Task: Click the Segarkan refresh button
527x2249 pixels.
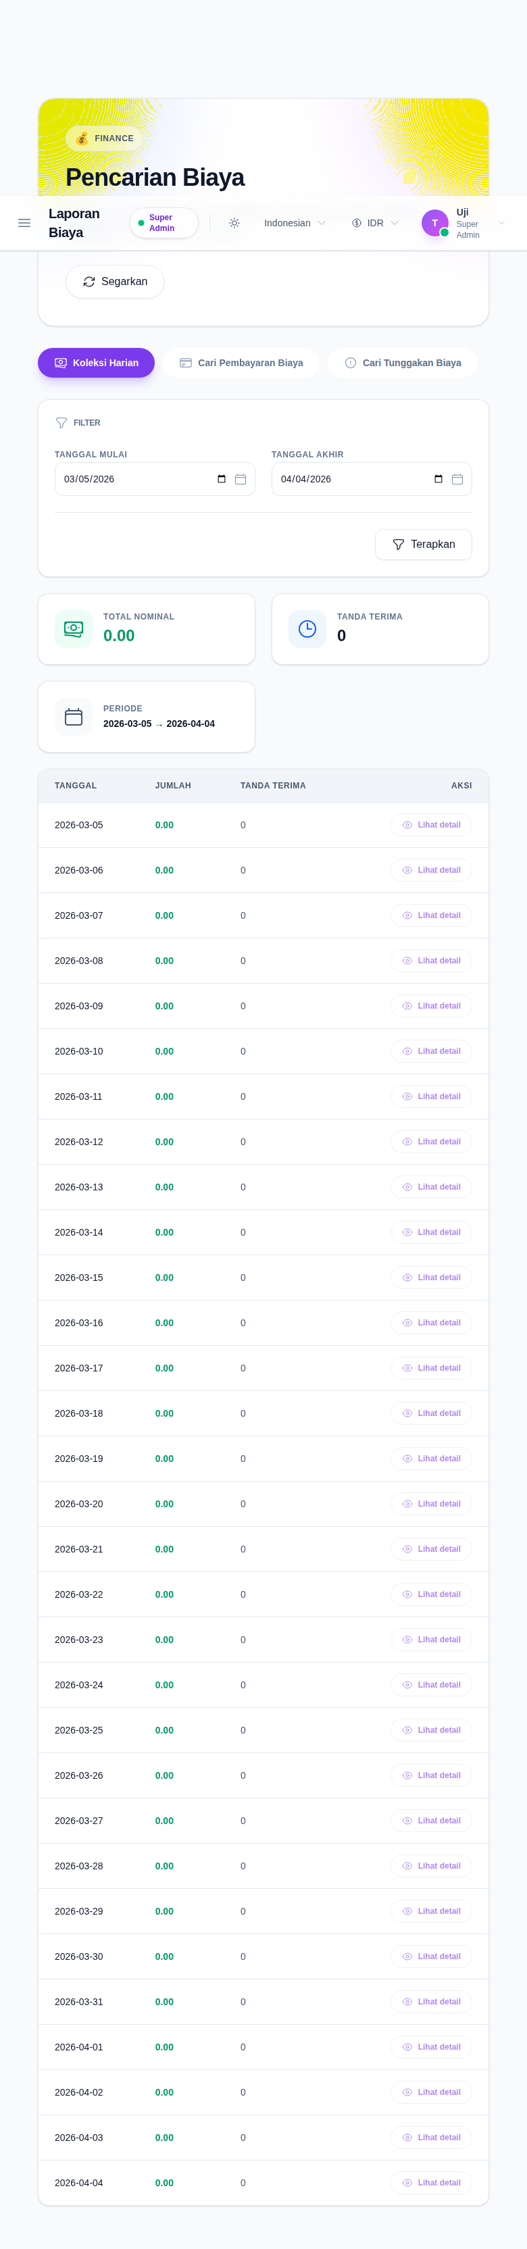Action: tap(115, 282)
